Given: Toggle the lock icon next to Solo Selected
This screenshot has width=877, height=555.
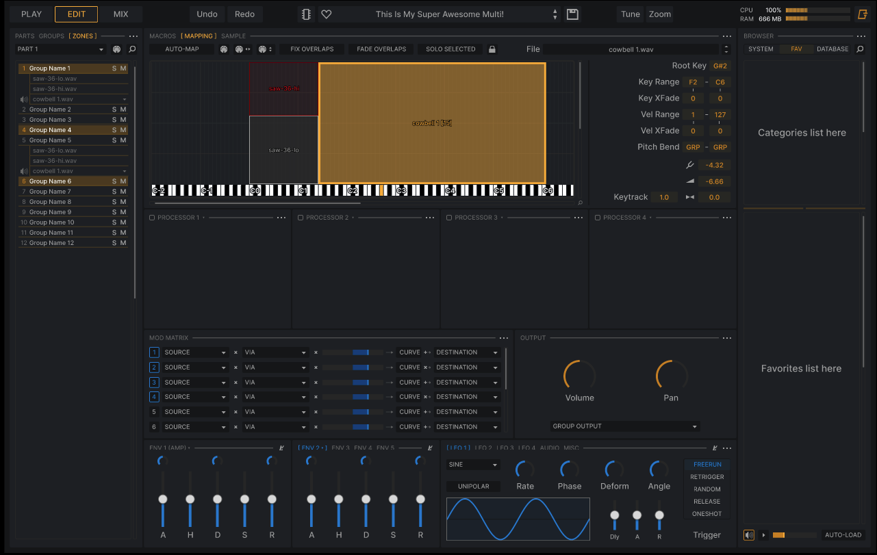Looking at the screenshot, I should (x=492, y=49).
